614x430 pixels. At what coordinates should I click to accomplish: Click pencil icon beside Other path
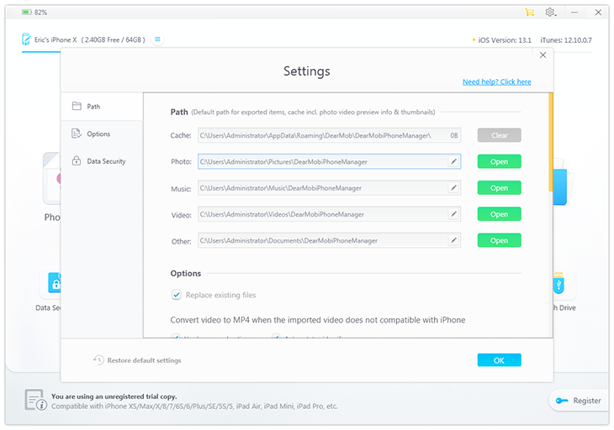point(453,240)
